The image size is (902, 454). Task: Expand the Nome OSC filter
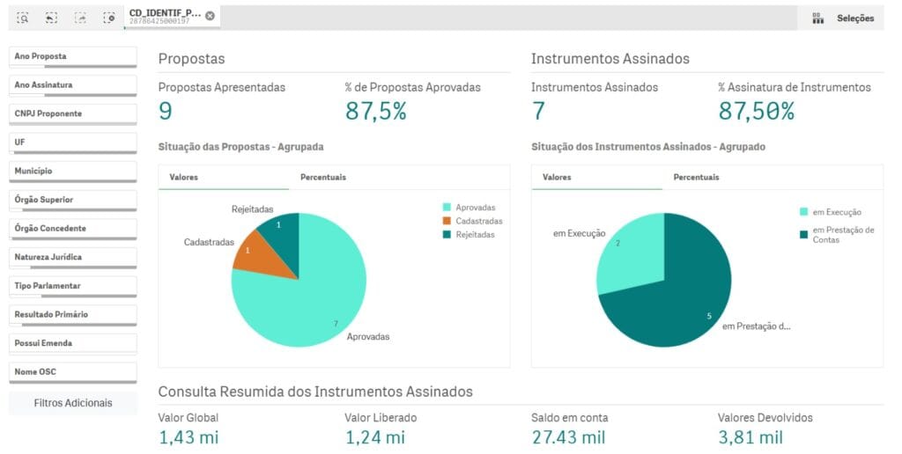pos(72,372)
